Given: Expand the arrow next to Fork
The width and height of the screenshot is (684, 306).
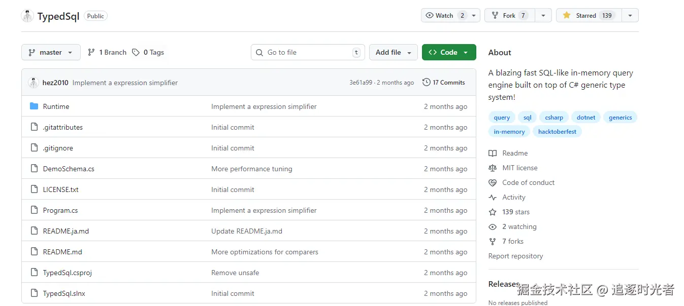Looking at the screenshot, I should click(543, 16).
